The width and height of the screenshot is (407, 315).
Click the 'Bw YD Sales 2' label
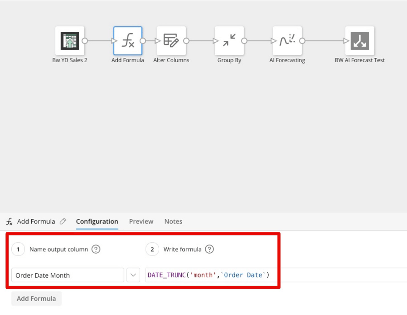[70, 60]
